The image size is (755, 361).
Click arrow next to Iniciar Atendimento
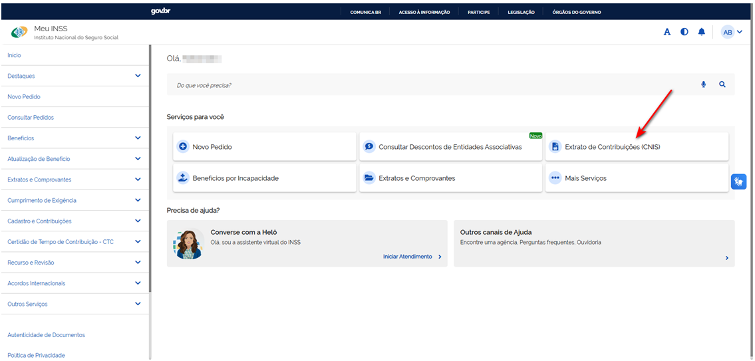click(440, 257)
